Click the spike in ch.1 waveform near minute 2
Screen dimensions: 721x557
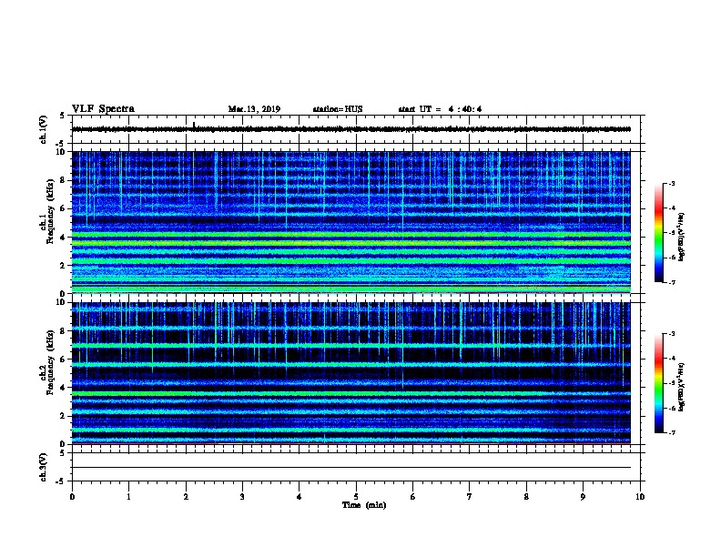194,125
